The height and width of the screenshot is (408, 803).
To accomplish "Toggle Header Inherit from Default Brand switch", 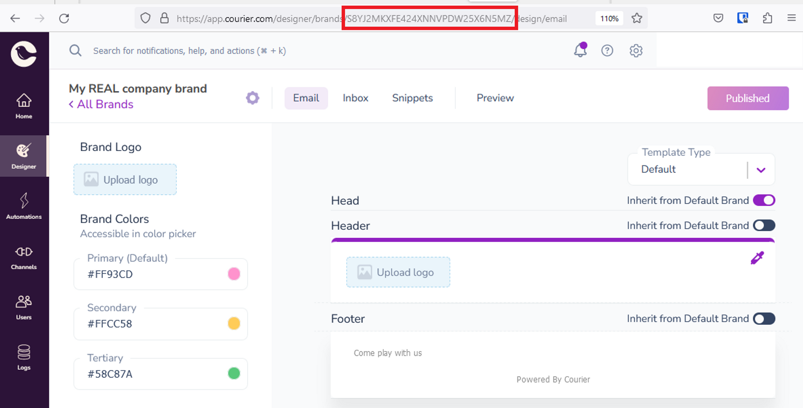I will (x=764, y=225).
